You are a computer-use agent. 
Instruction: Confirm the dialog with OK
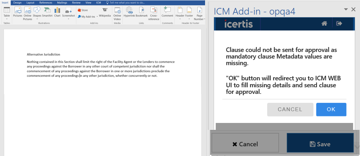tap(331, 110)
